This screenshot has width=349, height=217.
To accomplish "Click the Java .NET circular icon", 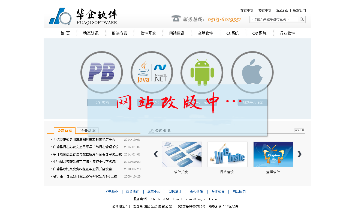I will pyautogui.click(x=152, y=72).
